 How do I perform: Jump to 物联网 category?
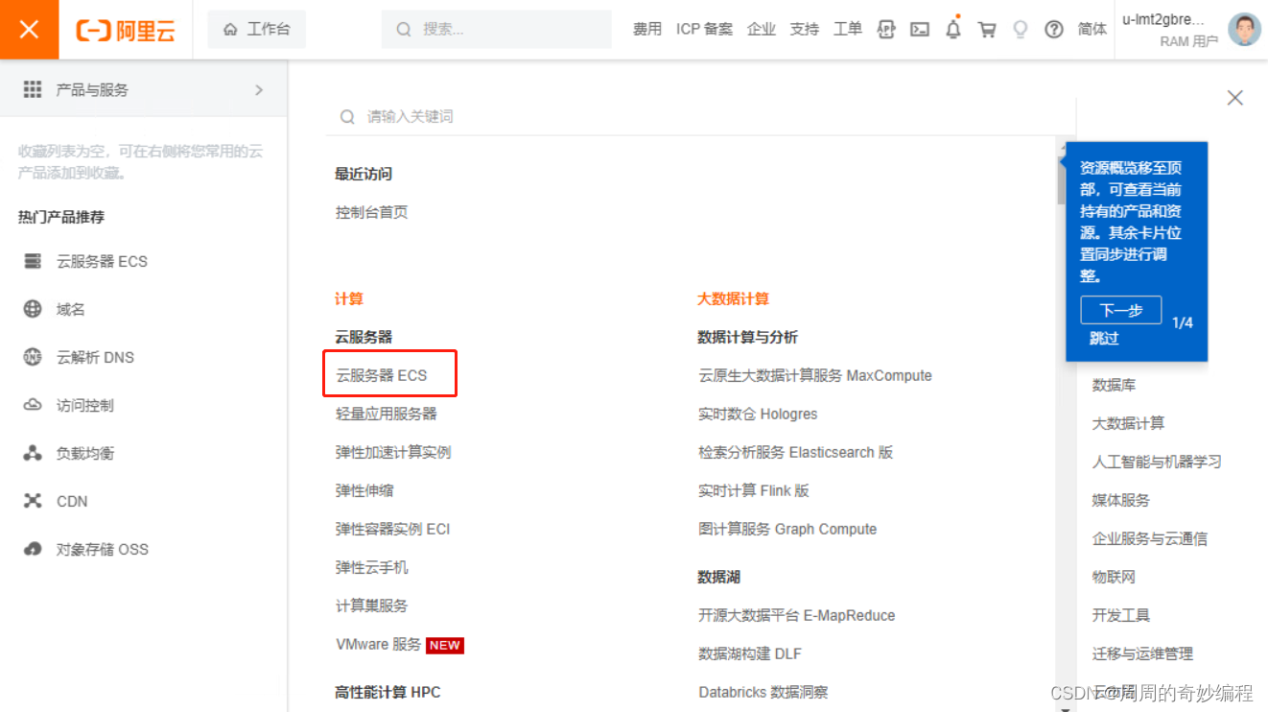pyautogui.click(x=1114, y=577)
